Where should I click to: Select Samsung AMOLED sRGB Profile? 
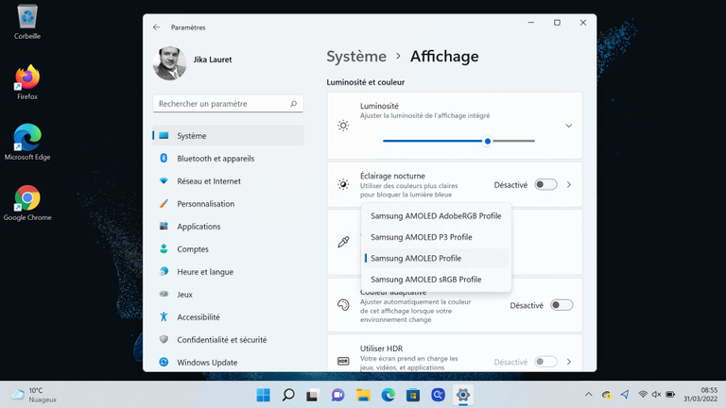(436, 280)
